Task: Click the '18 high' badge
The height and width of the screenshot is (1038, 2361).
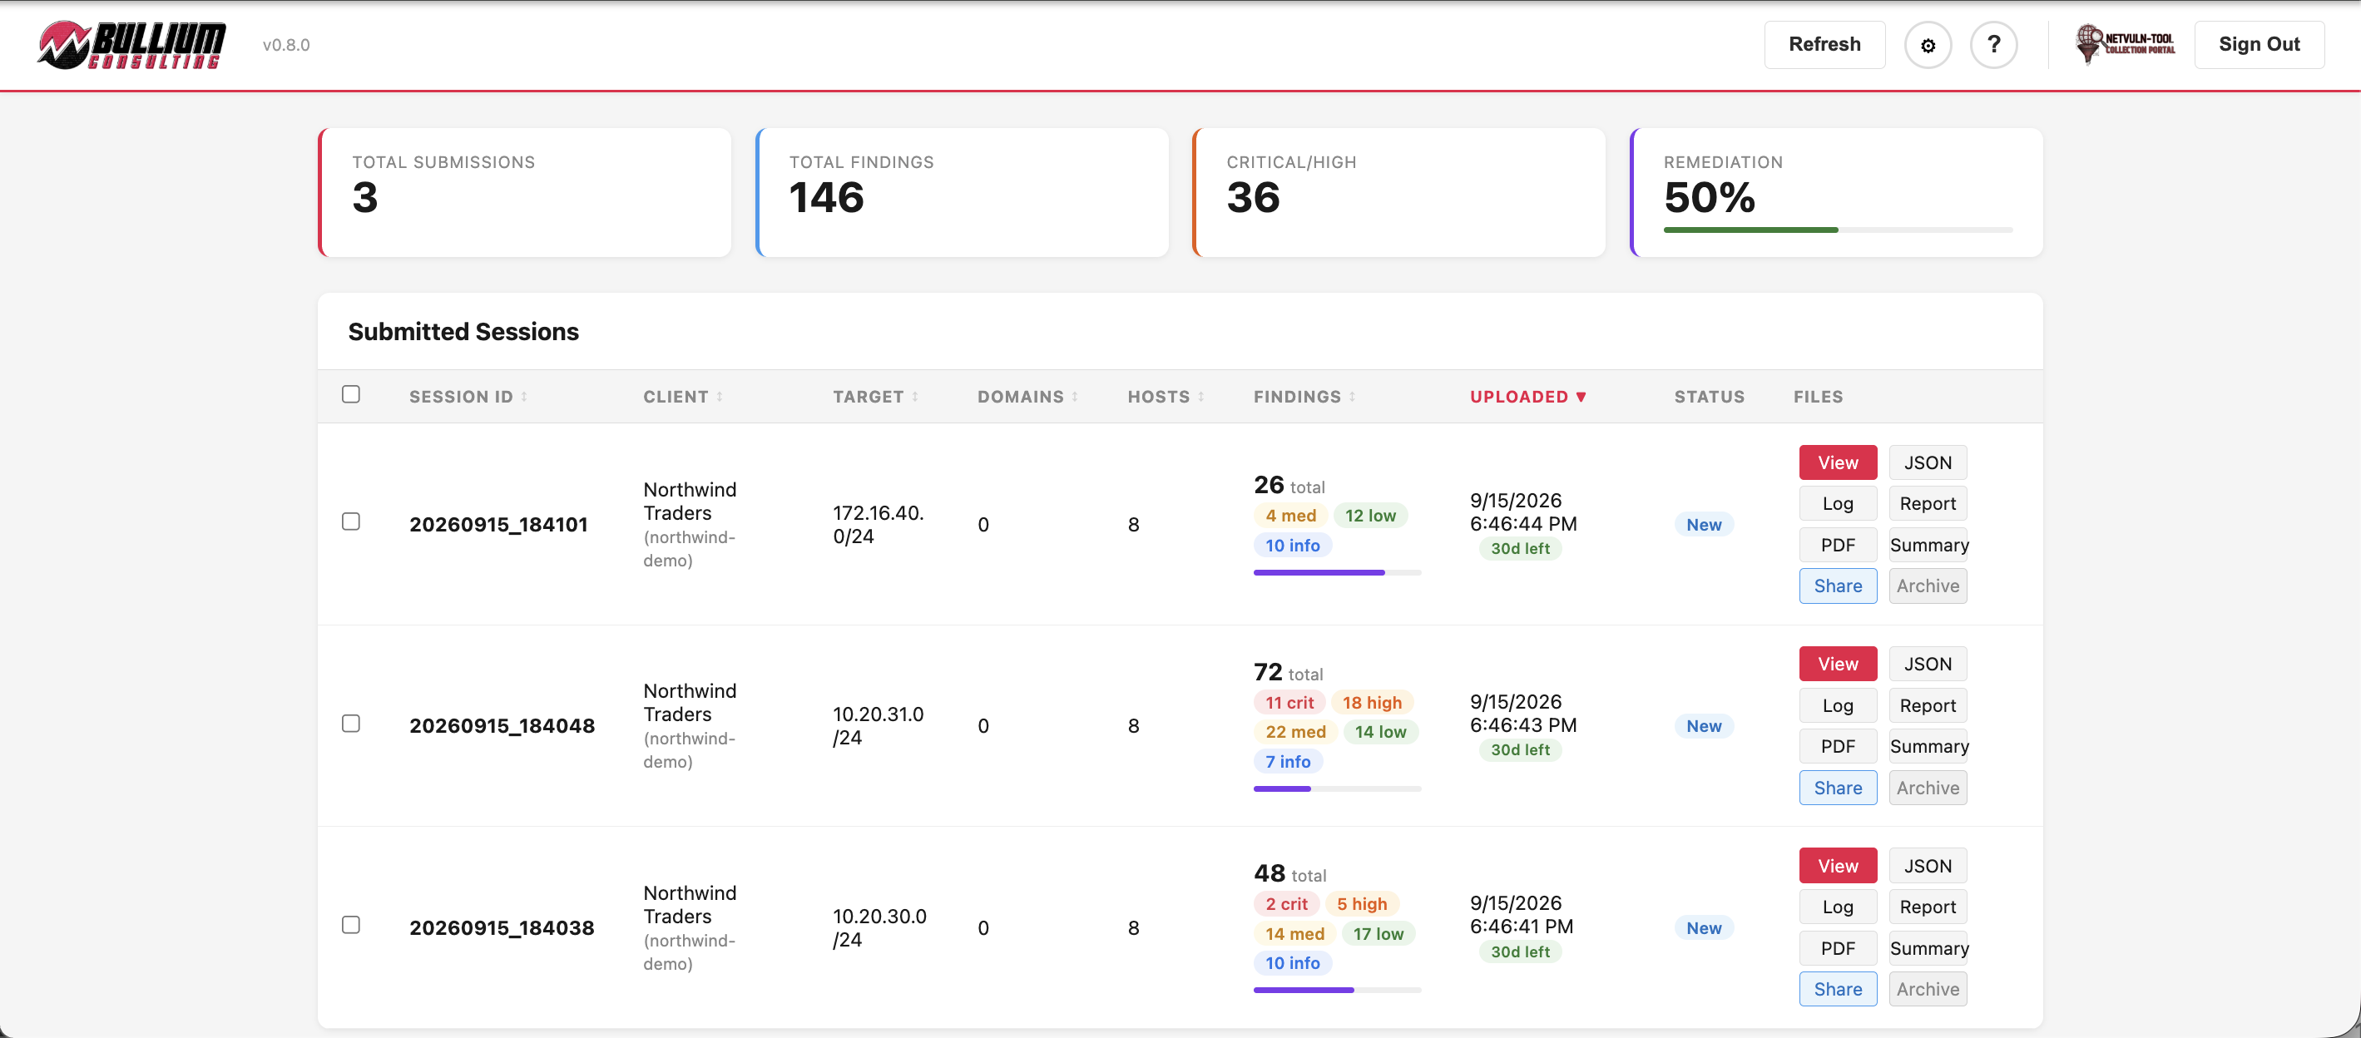Action: (1371, 703)
